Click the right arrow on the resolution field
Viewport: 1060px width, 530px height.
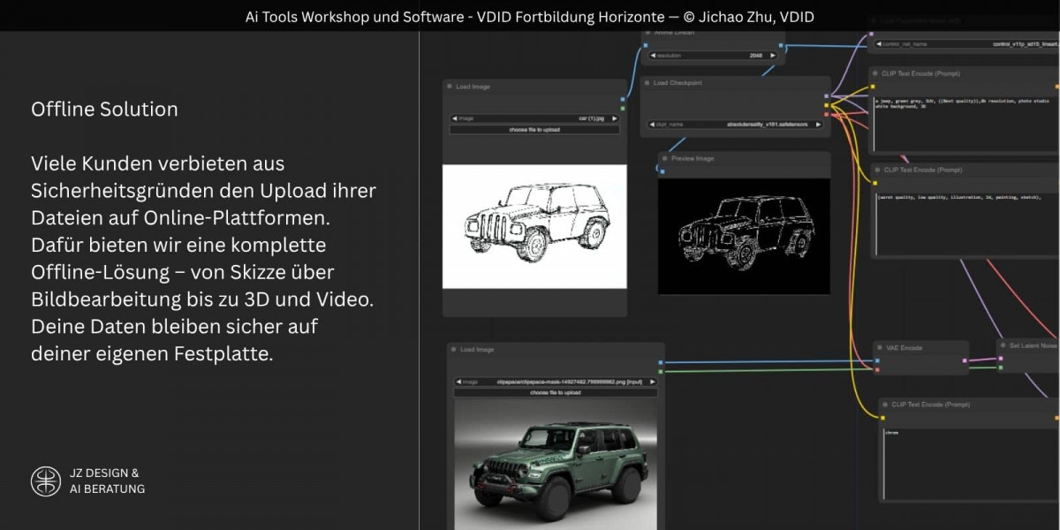click(x=773, y=55)
